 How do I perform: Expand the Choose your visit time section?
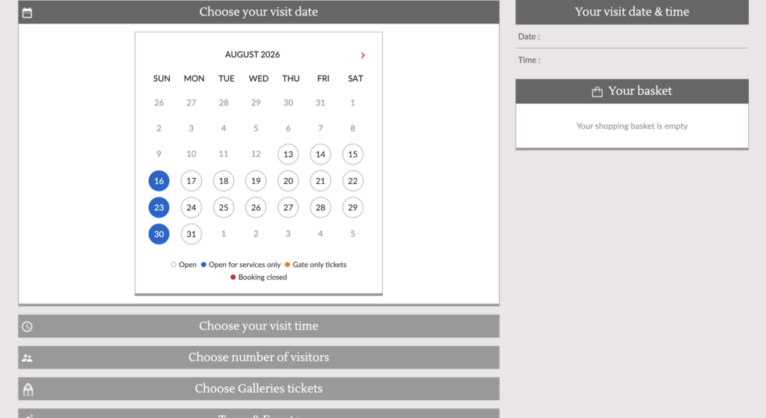(x=258, y=326)
